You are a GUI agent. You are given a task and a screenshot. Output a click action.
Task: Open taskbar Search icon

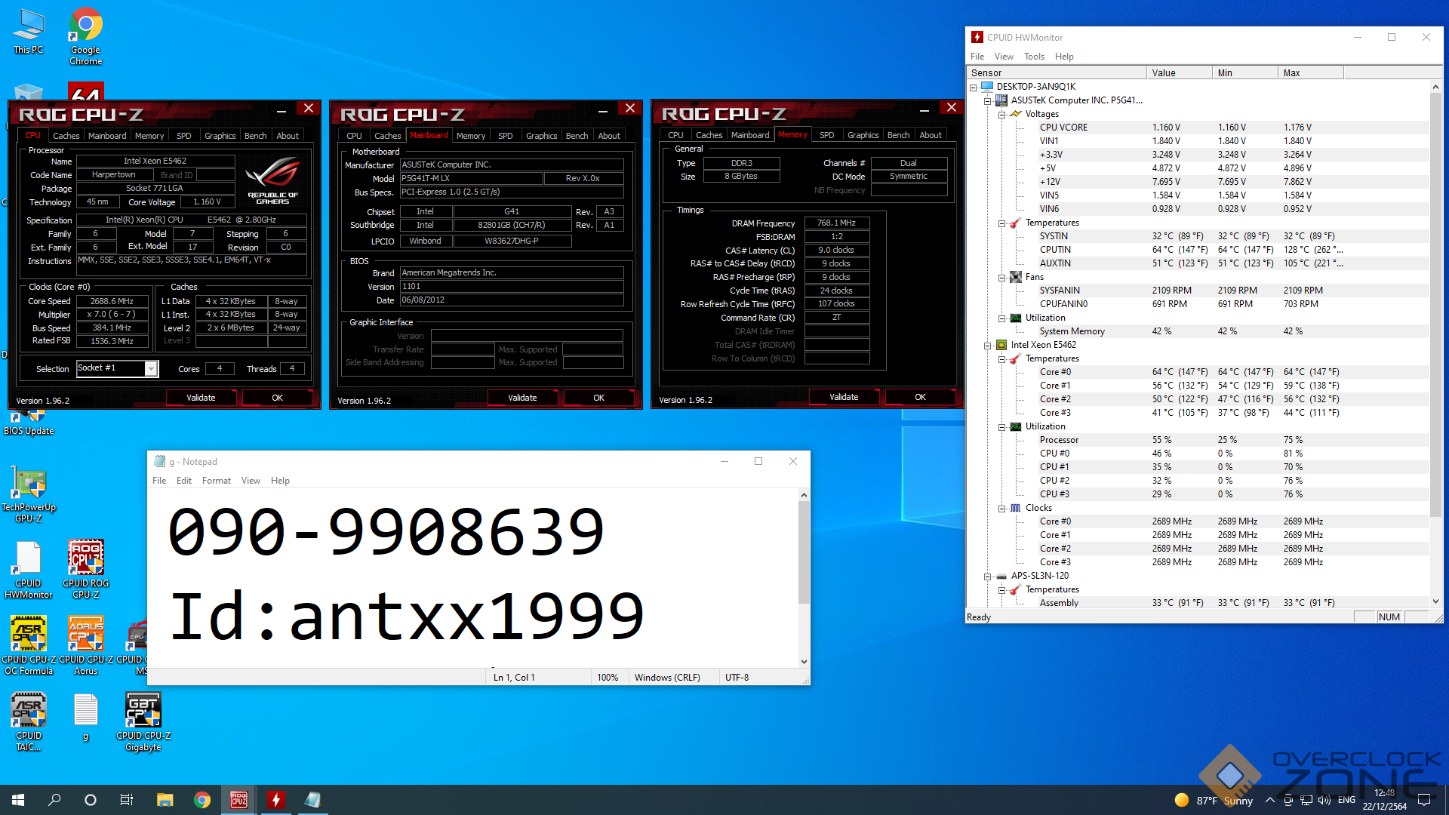[x=54, y=800]
